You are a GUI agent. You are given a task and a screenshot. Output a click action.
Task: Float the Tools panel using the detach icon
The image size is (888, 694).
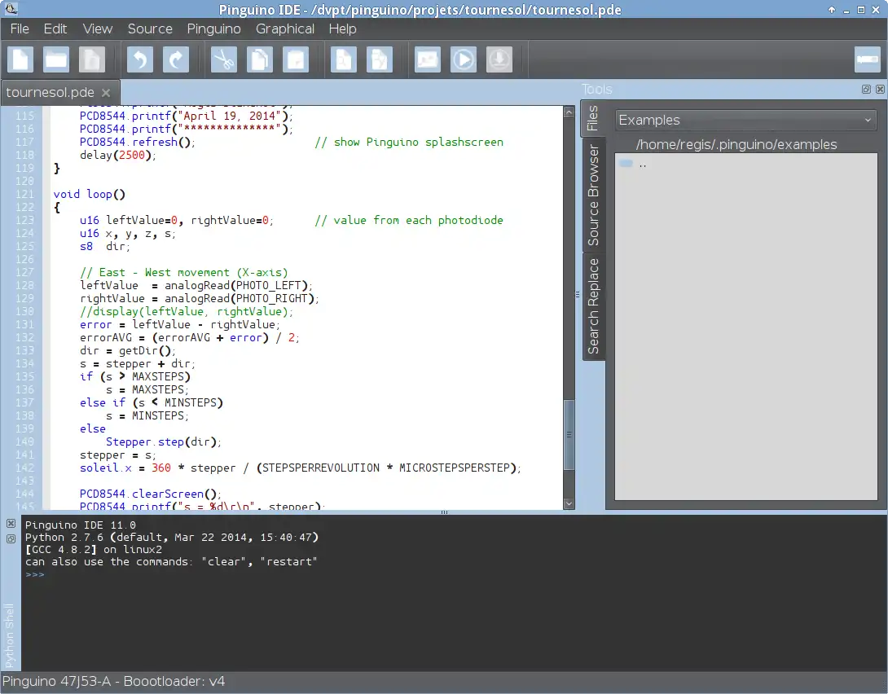coord(866,90)
